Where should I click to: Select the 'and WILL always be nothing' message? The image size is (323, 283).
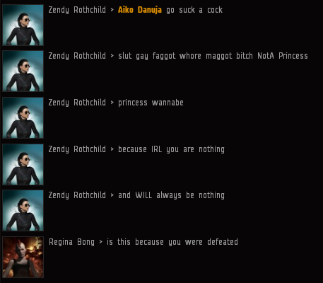point(171,195)
